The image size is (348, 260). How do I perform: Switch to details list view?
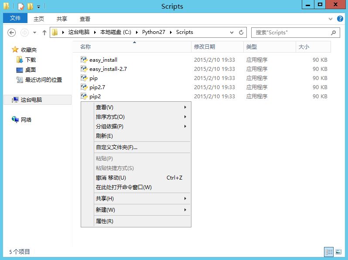click(x=329, y=252)
